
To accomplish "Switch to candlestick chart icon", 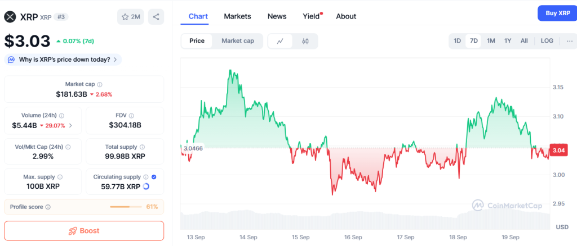I will point(305,41).
